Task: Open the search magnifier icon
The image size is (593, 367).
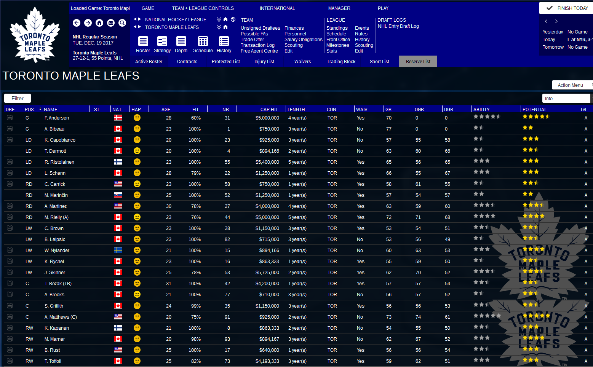Action: (122, 23)
